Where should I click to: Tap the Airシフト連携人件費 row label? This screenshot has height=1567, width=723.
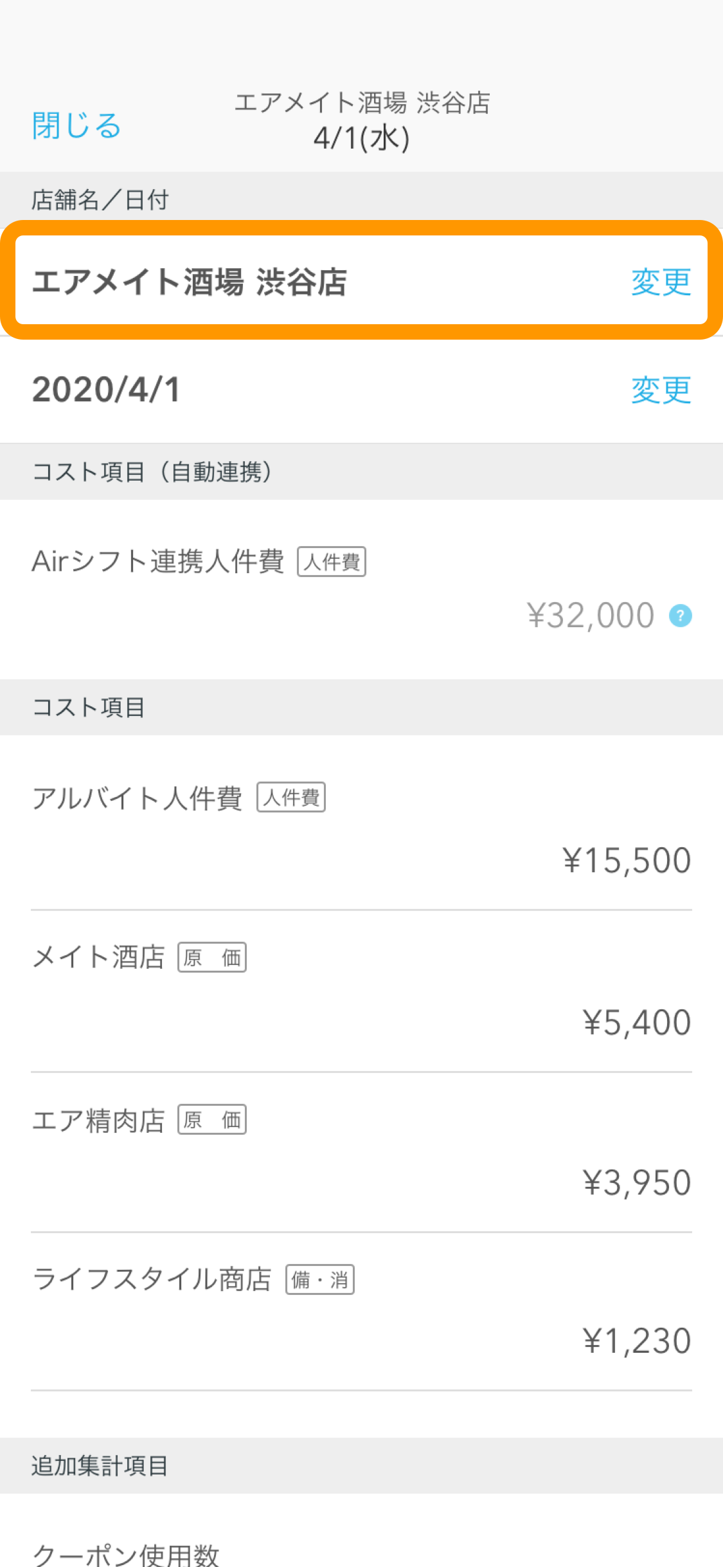click(x=158, y=562)
